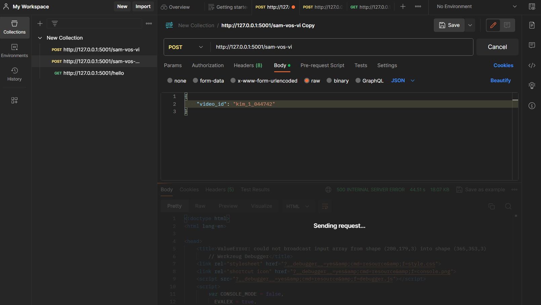Create new collection with plus icon

coord(40,23)
